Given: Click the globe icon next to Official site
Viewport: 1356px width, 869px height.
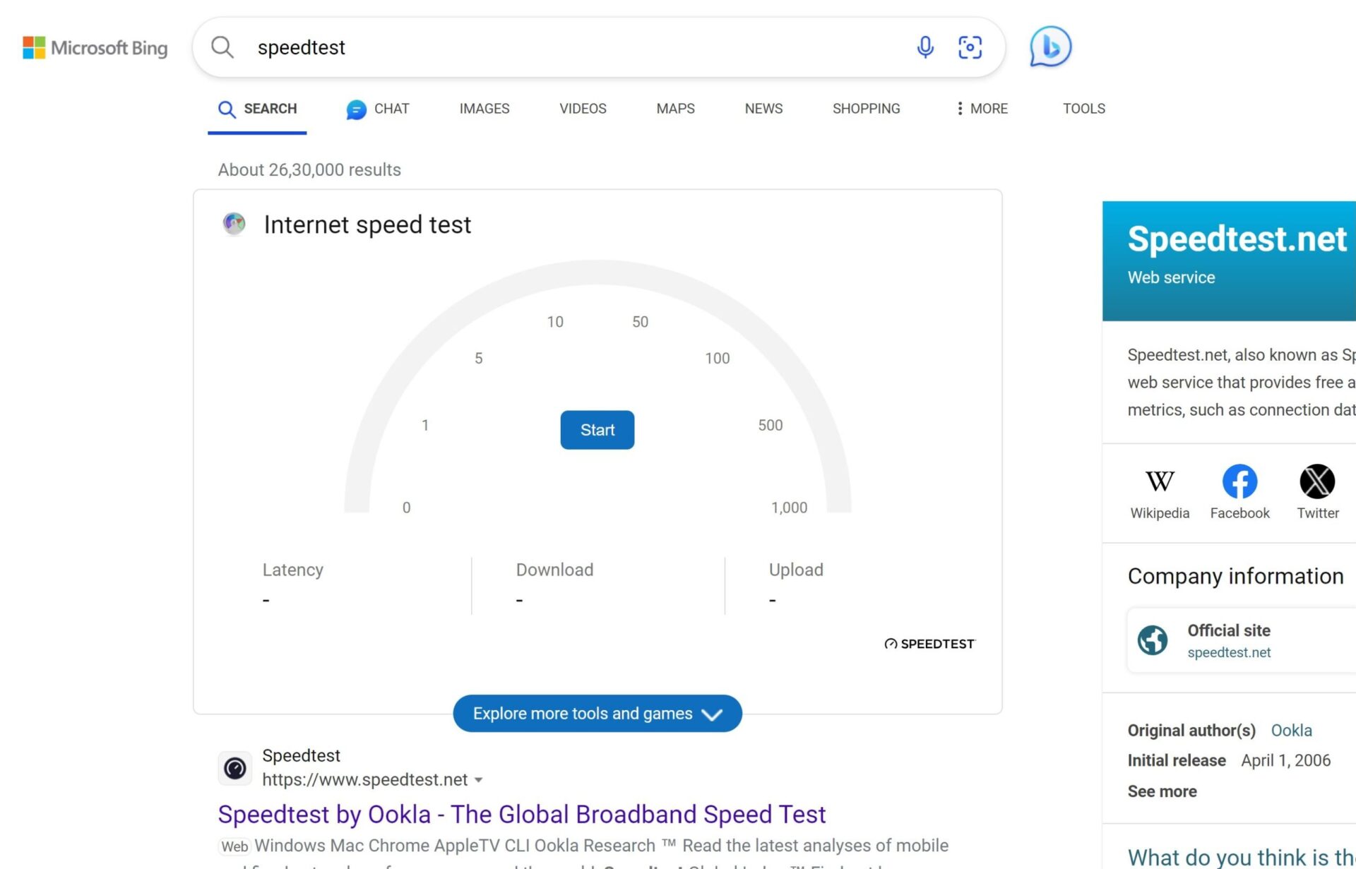Looking at the screenshot, I should (1152, 640).
